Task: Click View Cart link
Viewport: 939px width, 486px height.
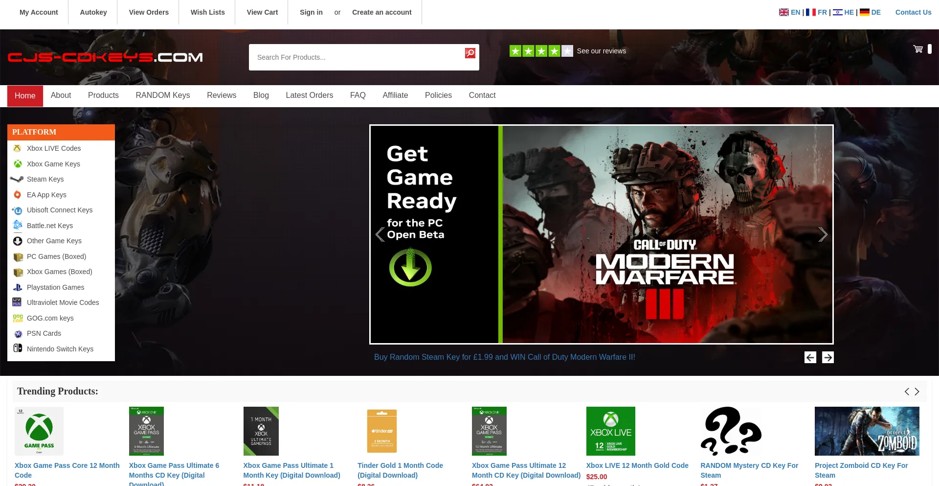Action: point(262,12)
